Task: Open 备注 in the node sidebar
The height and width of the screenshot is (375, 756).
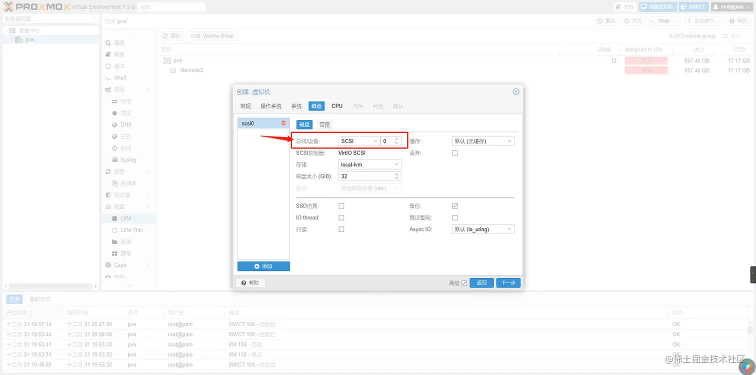Action: 119,66
